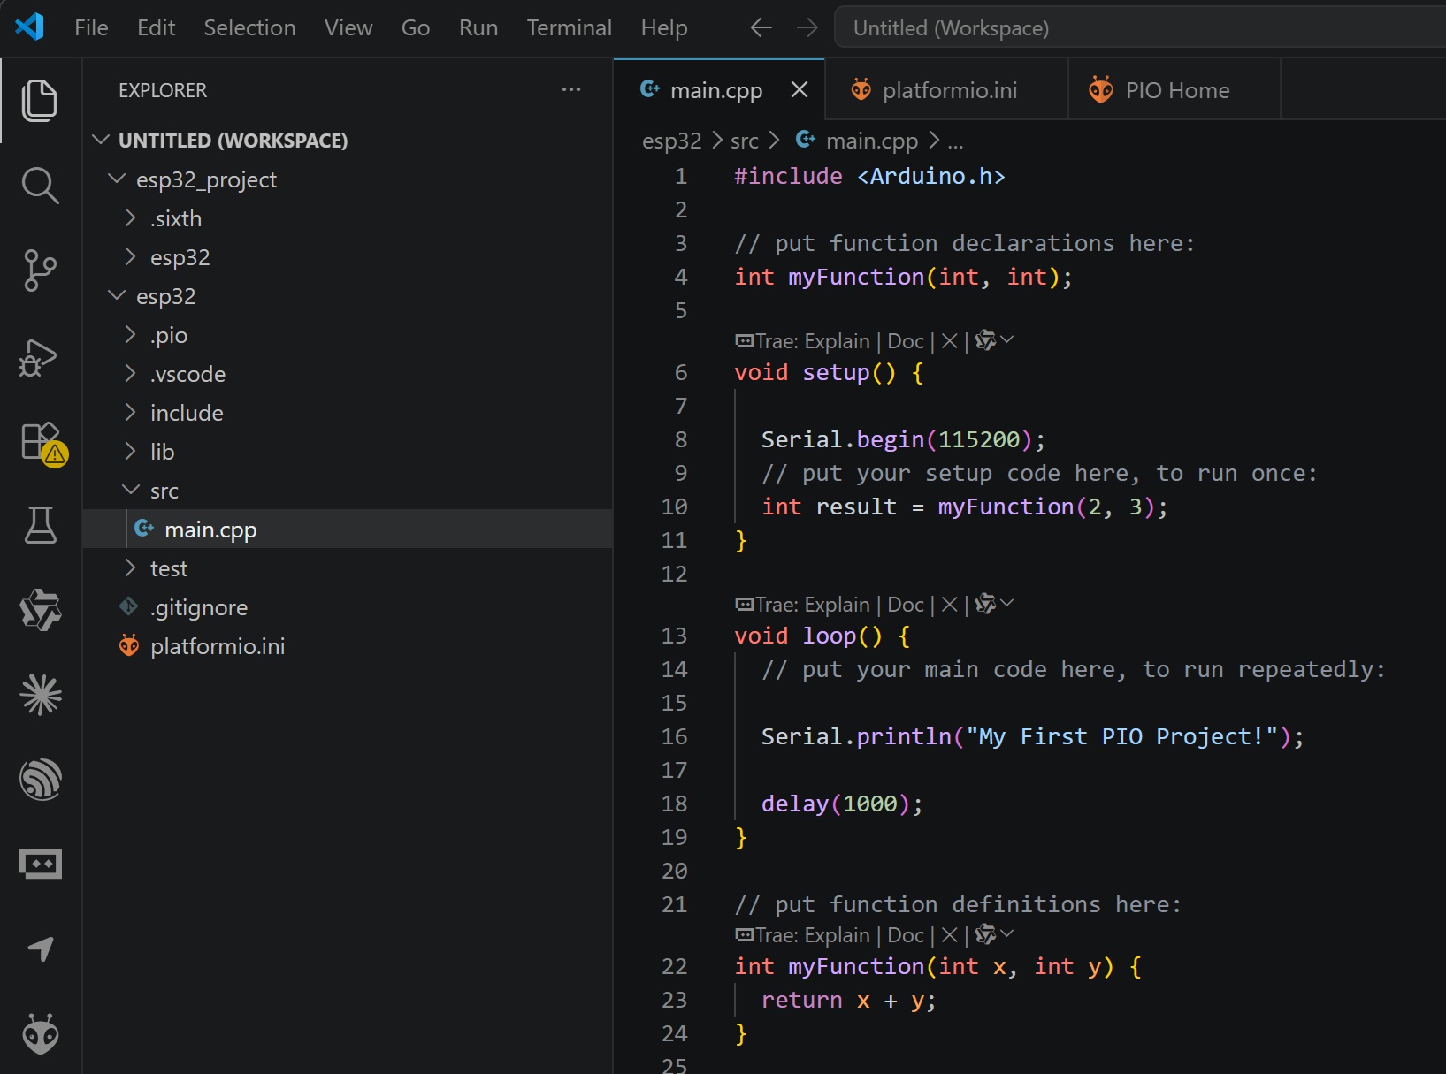Click the Explorer files icon
Screen dimensions: 1446x1074
tap(40, 101)
